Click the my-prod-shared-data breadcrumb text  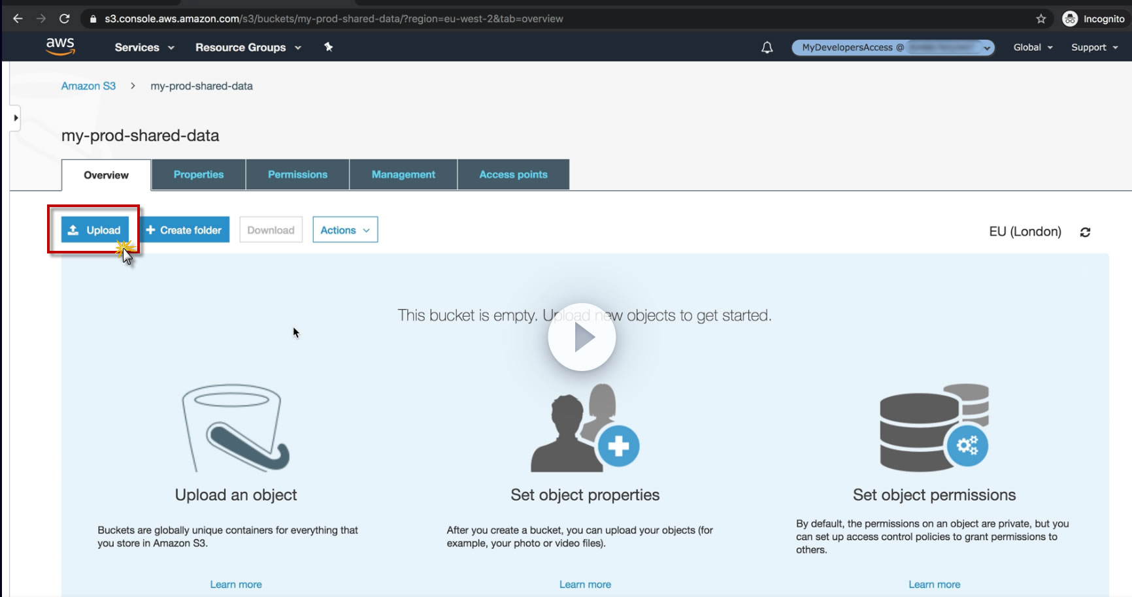pos(201,86)
